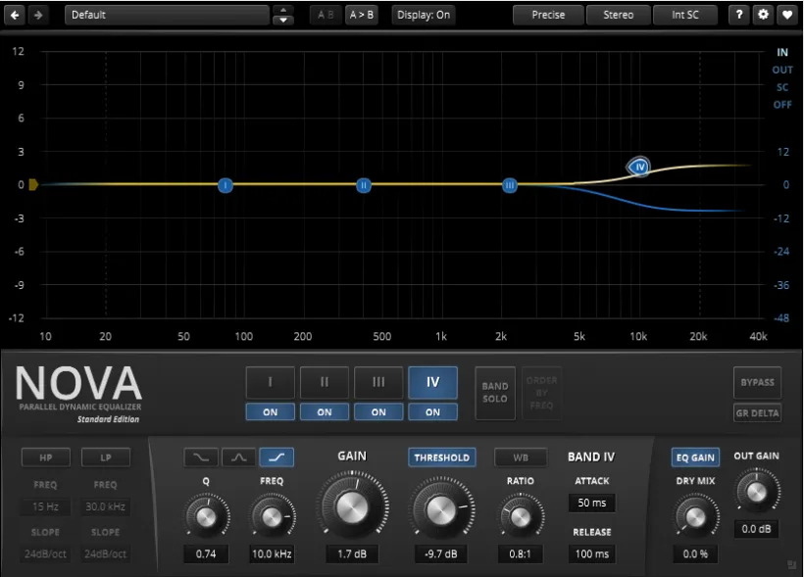Click the yellow gain marker at 0 dB
Image resolution: width=804 pixels, height=577 pixels.
click(x=33, y=184)
